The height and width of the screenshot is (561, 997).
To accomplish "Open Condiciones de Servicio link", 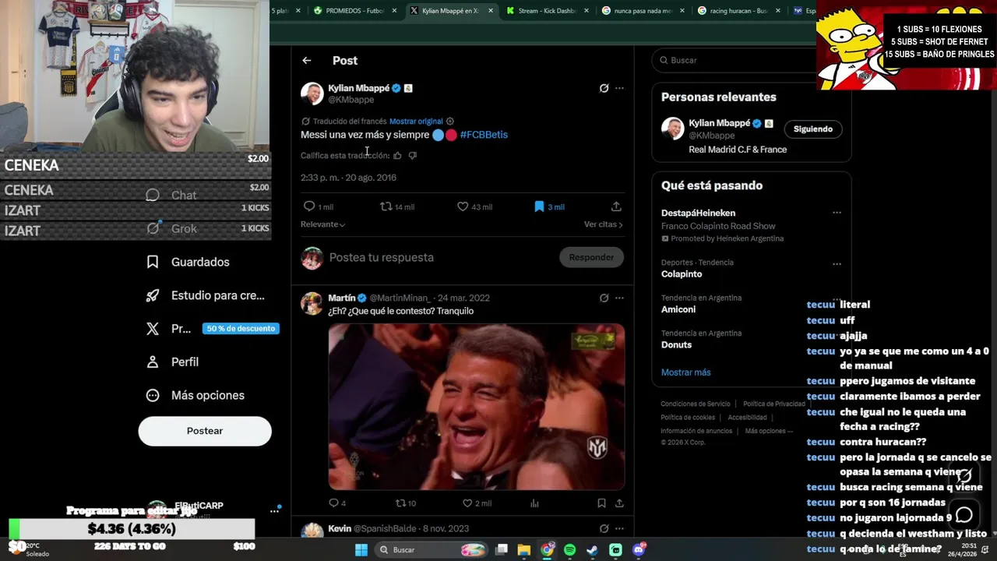I will coord(696,404).
